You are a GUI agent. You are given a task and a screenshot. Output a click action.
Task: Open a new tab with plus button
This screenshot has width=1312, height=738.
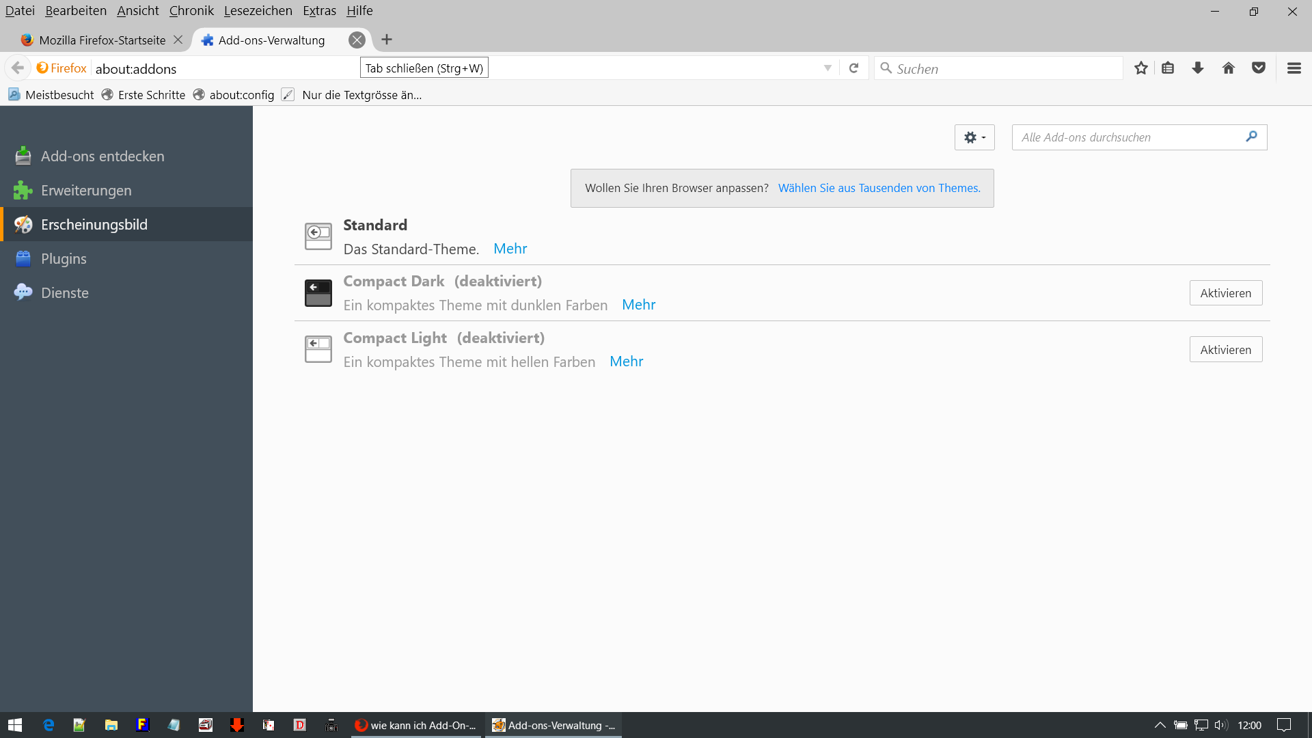tap(387, 40)
